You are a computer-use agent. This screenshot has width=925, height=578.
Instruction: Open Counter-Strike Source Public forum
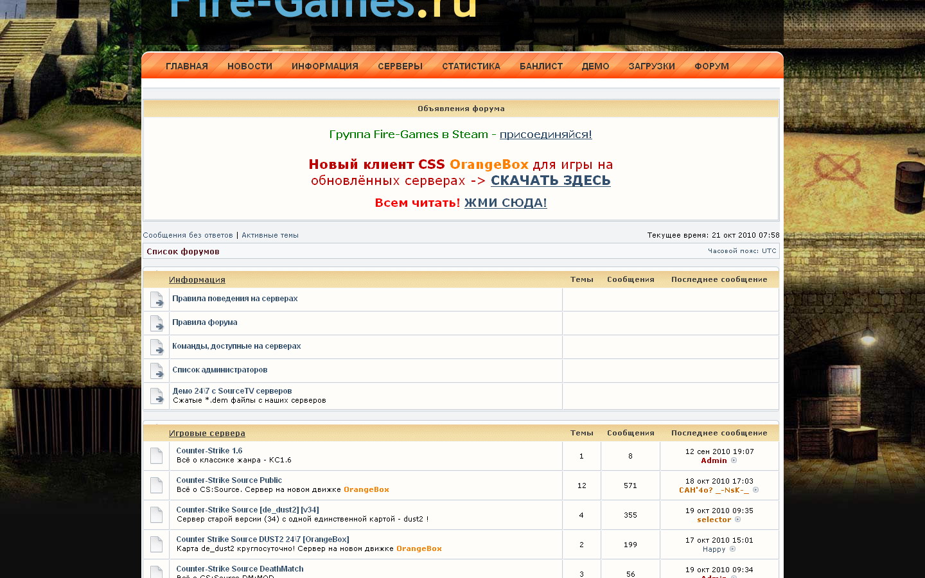click(x=229, y=480)
